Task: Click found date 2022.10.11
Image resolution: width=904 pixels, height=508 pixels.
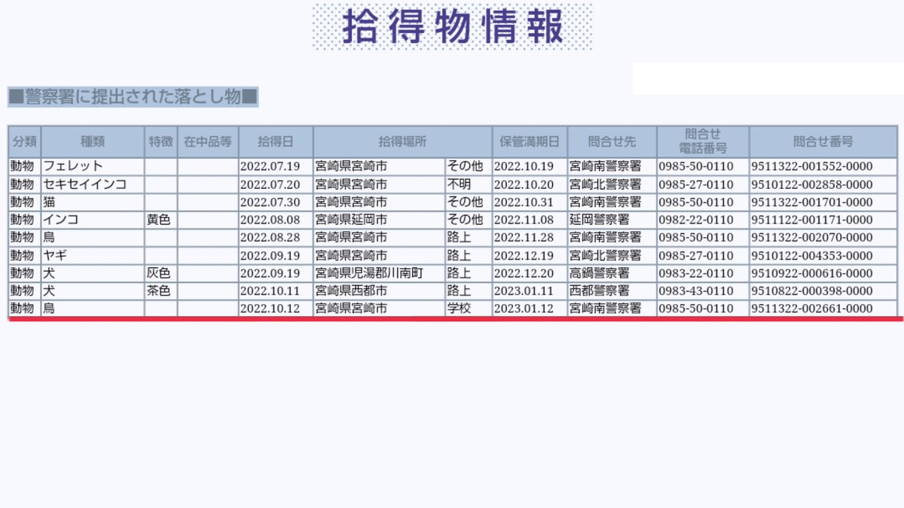Action: pyautogui.click(x=276, y=291)
